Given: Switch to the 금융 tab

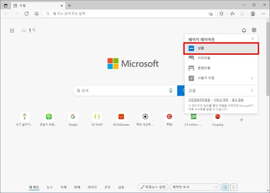Looking at the screenshot, I should (x=121, y=187).
